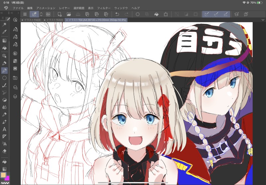Open the tool palette menu icon
The width and height of the screenshot is (266, 185).
(x=3, y=18)
